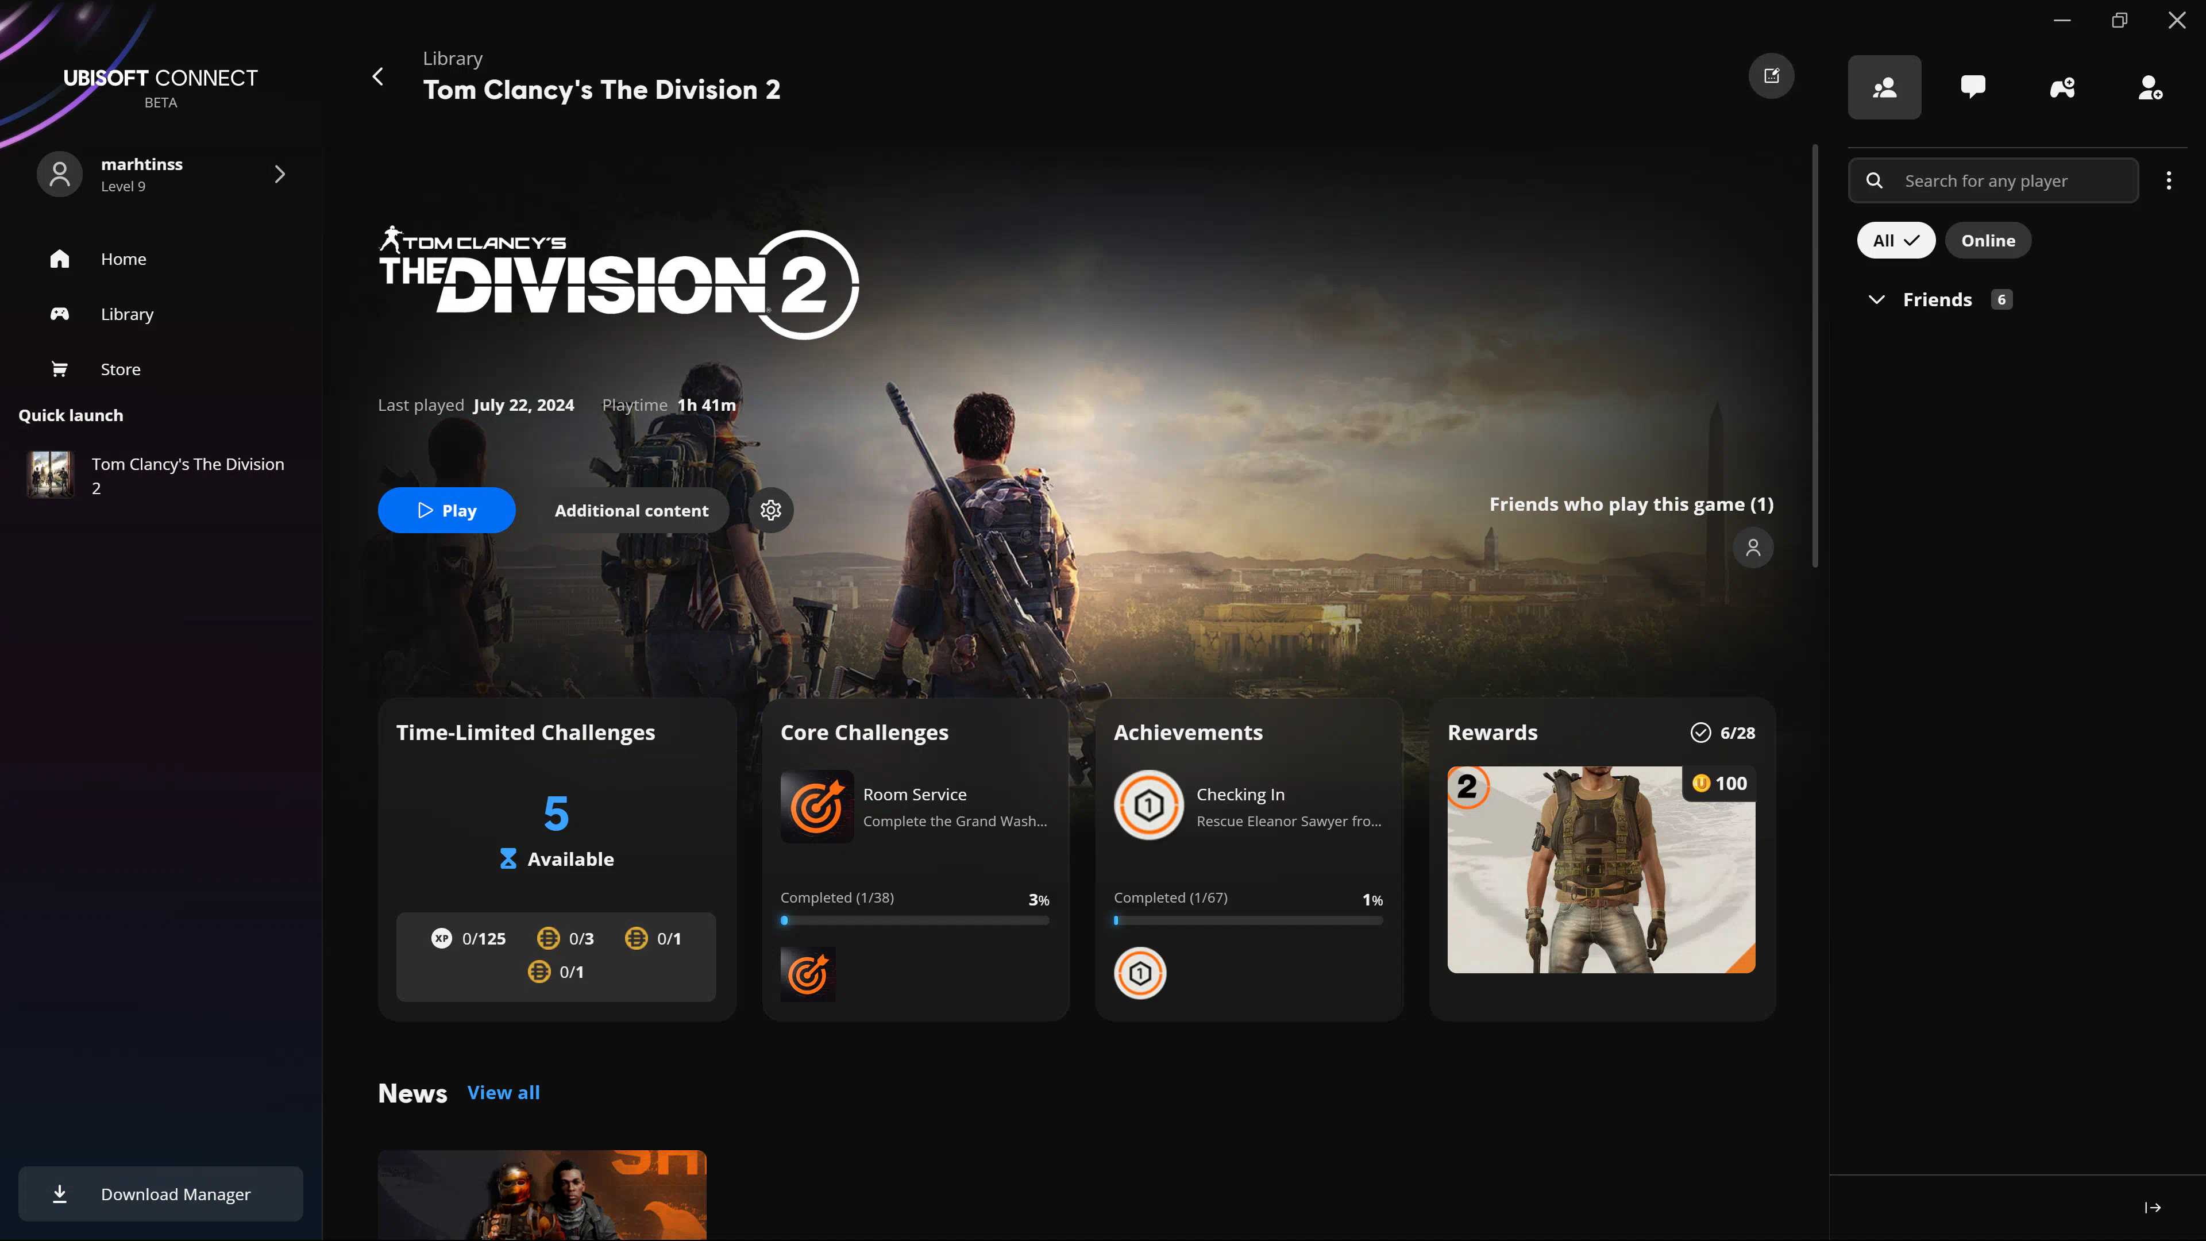Click the 0/3 coin counter
2206x1241 pixels.
pos(581,939)
